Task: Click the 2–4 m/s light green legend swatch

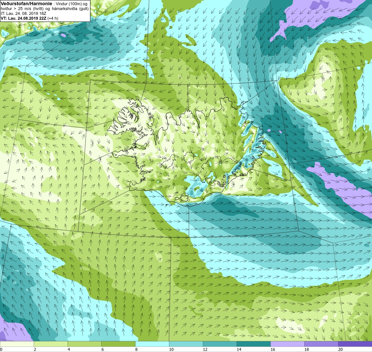Action: point(51,344)
